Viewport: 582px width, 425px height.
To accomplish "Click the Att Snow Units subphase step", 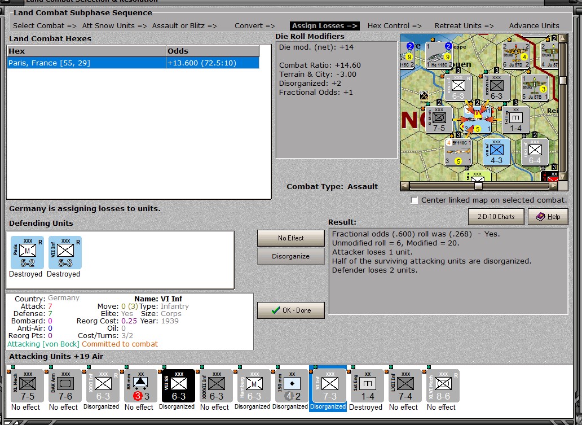I will pos(114,25).
